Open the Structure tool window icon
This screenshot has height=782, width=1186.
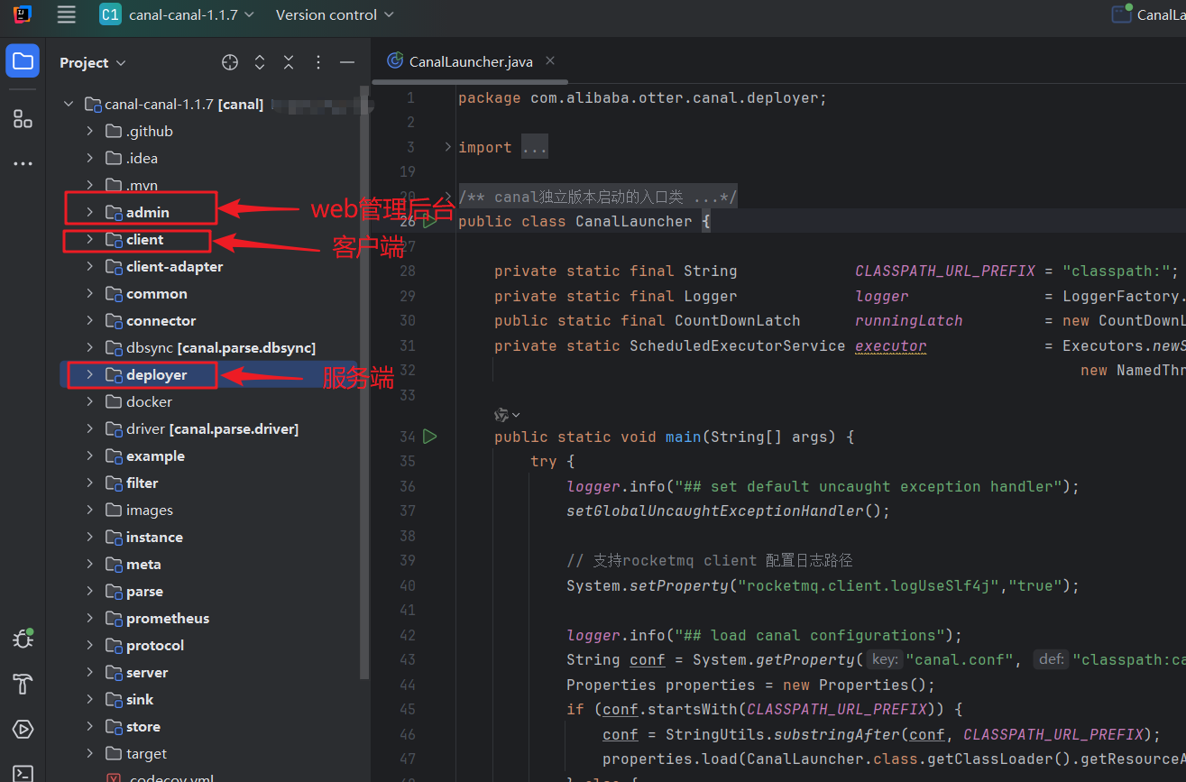click(23, 119)
